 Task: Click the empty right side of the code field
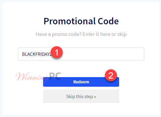click(x=103, y=54)
